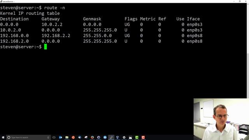Click destination '192.168.0.0'
The width and height of the screenshot is (249, 140).
(x=14, y=35)
